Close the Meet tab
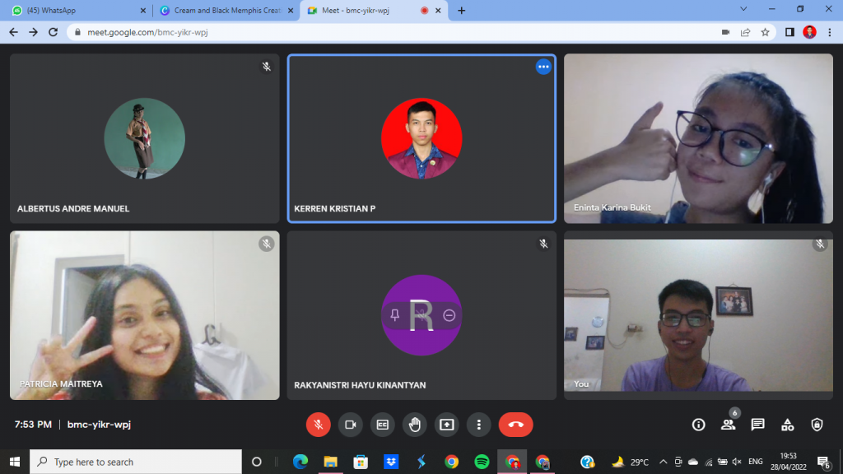The image size is (843, 474). 438,10
